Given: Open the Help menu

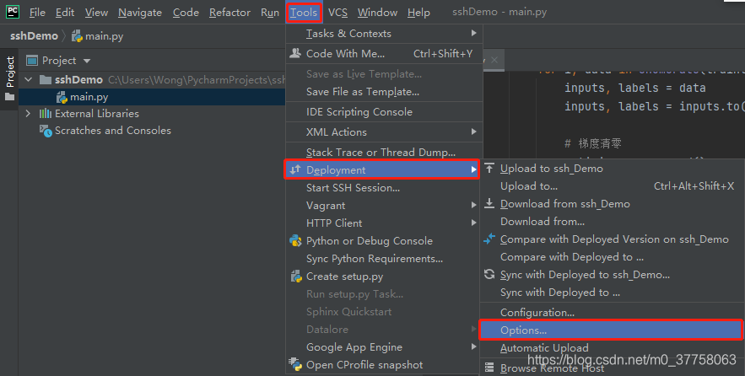Looking at the screenshot, I should pyautogui.click(x=418, y=13).
